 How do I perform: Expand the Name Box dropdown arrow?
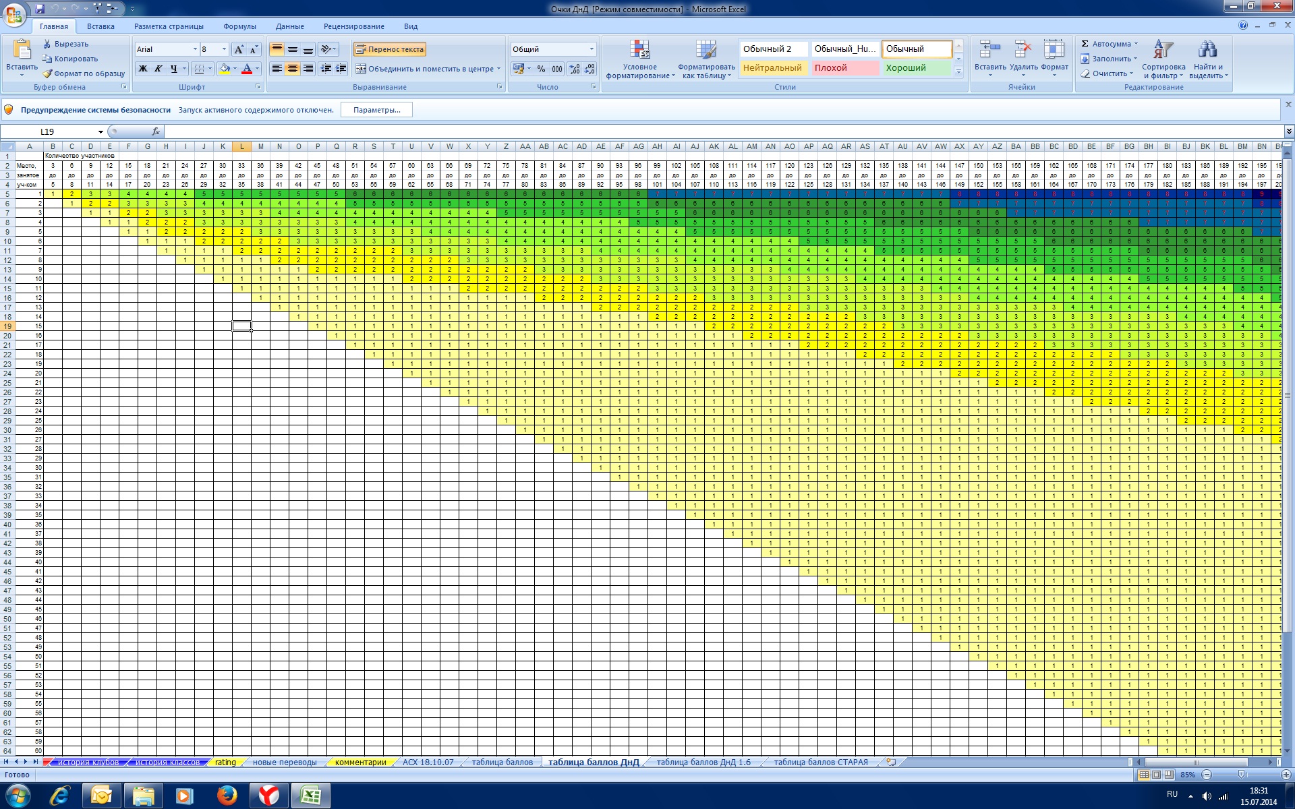pyautogui.click(x=100, y=131)
